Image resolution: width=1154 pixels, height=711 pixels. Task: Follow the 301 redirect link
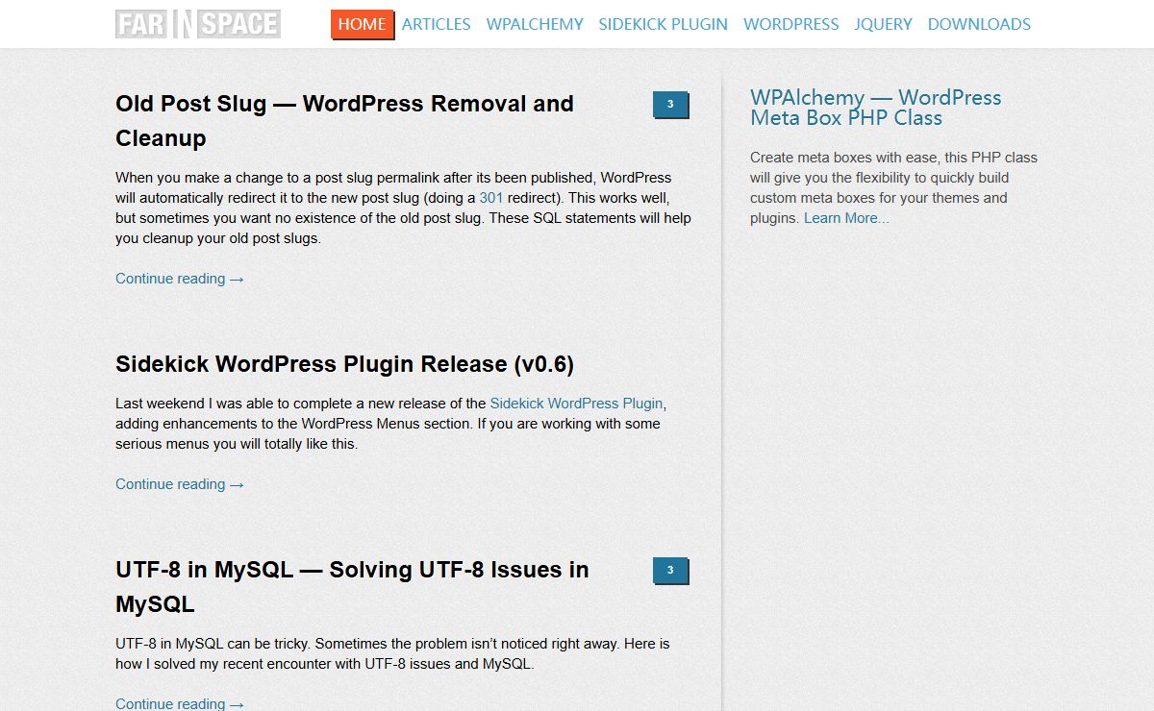491,198
